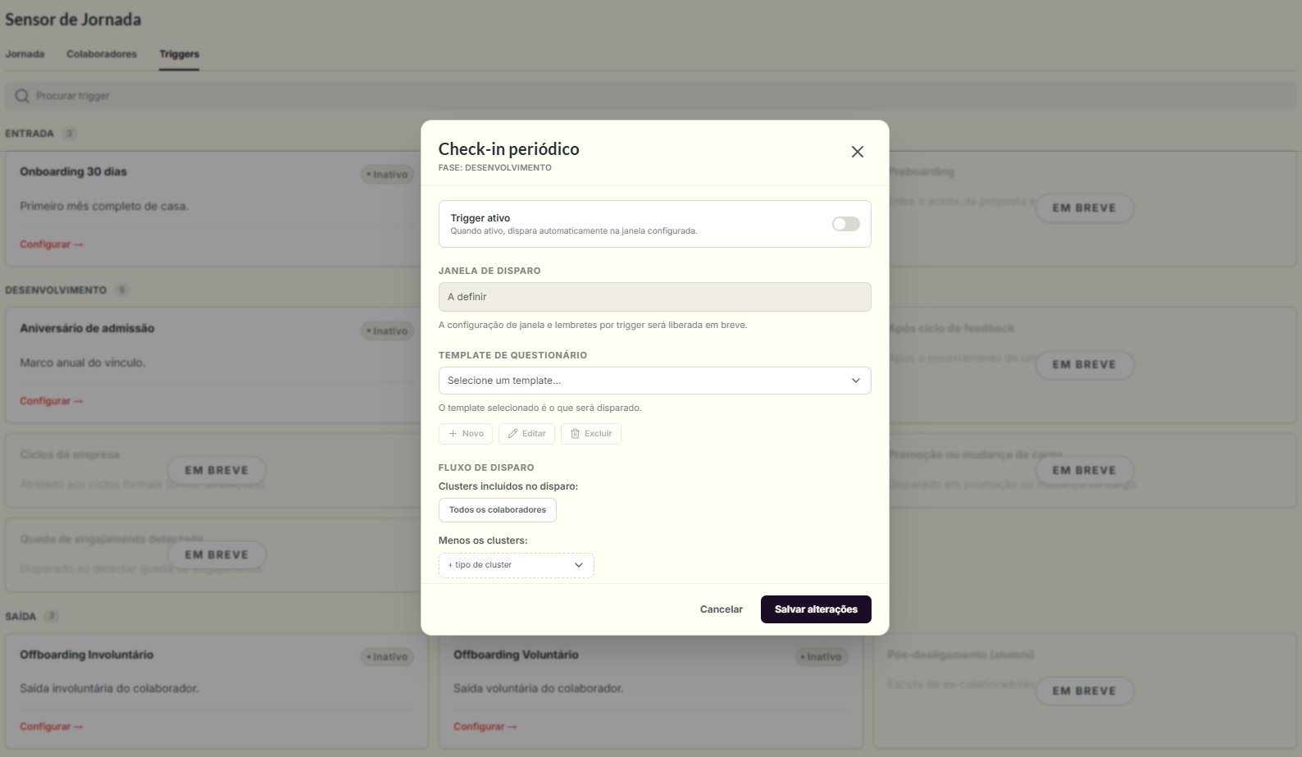Image resolution: width=1302 pixels, height=757 pixels.
Task: Click Inativo badge on Aniversário de admissão
Action: pyautogui.click(x=387, y=331)
